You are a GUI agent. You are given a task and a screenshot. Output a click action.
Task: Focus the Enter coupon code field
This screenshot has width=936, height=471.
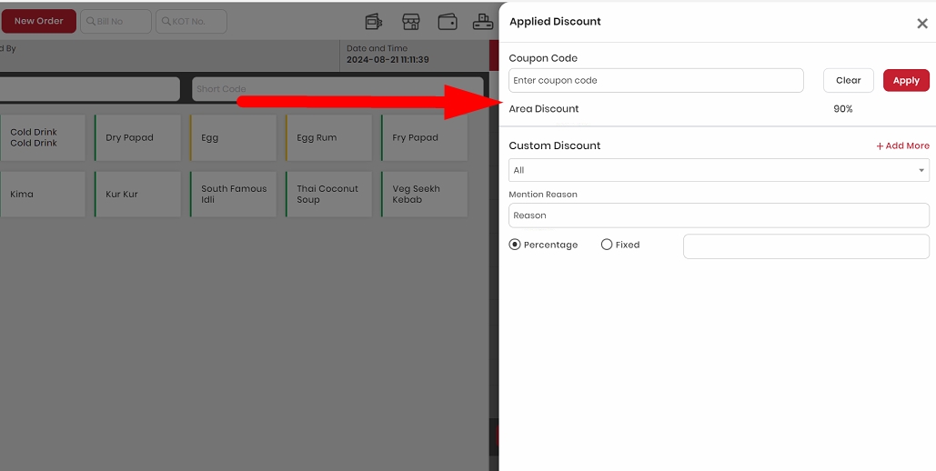pyautogui.click(x=656, y=81)
